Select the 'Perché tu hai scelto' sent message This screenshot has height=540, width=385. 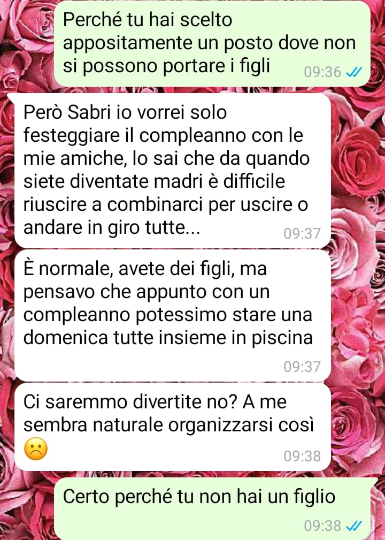[212, 44]
